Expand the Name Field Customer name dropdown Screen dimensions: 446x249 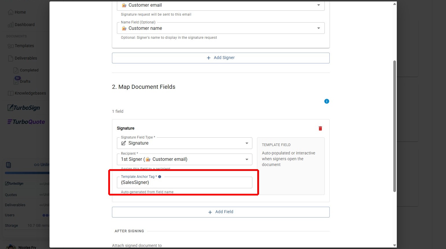tap(221, 28)
